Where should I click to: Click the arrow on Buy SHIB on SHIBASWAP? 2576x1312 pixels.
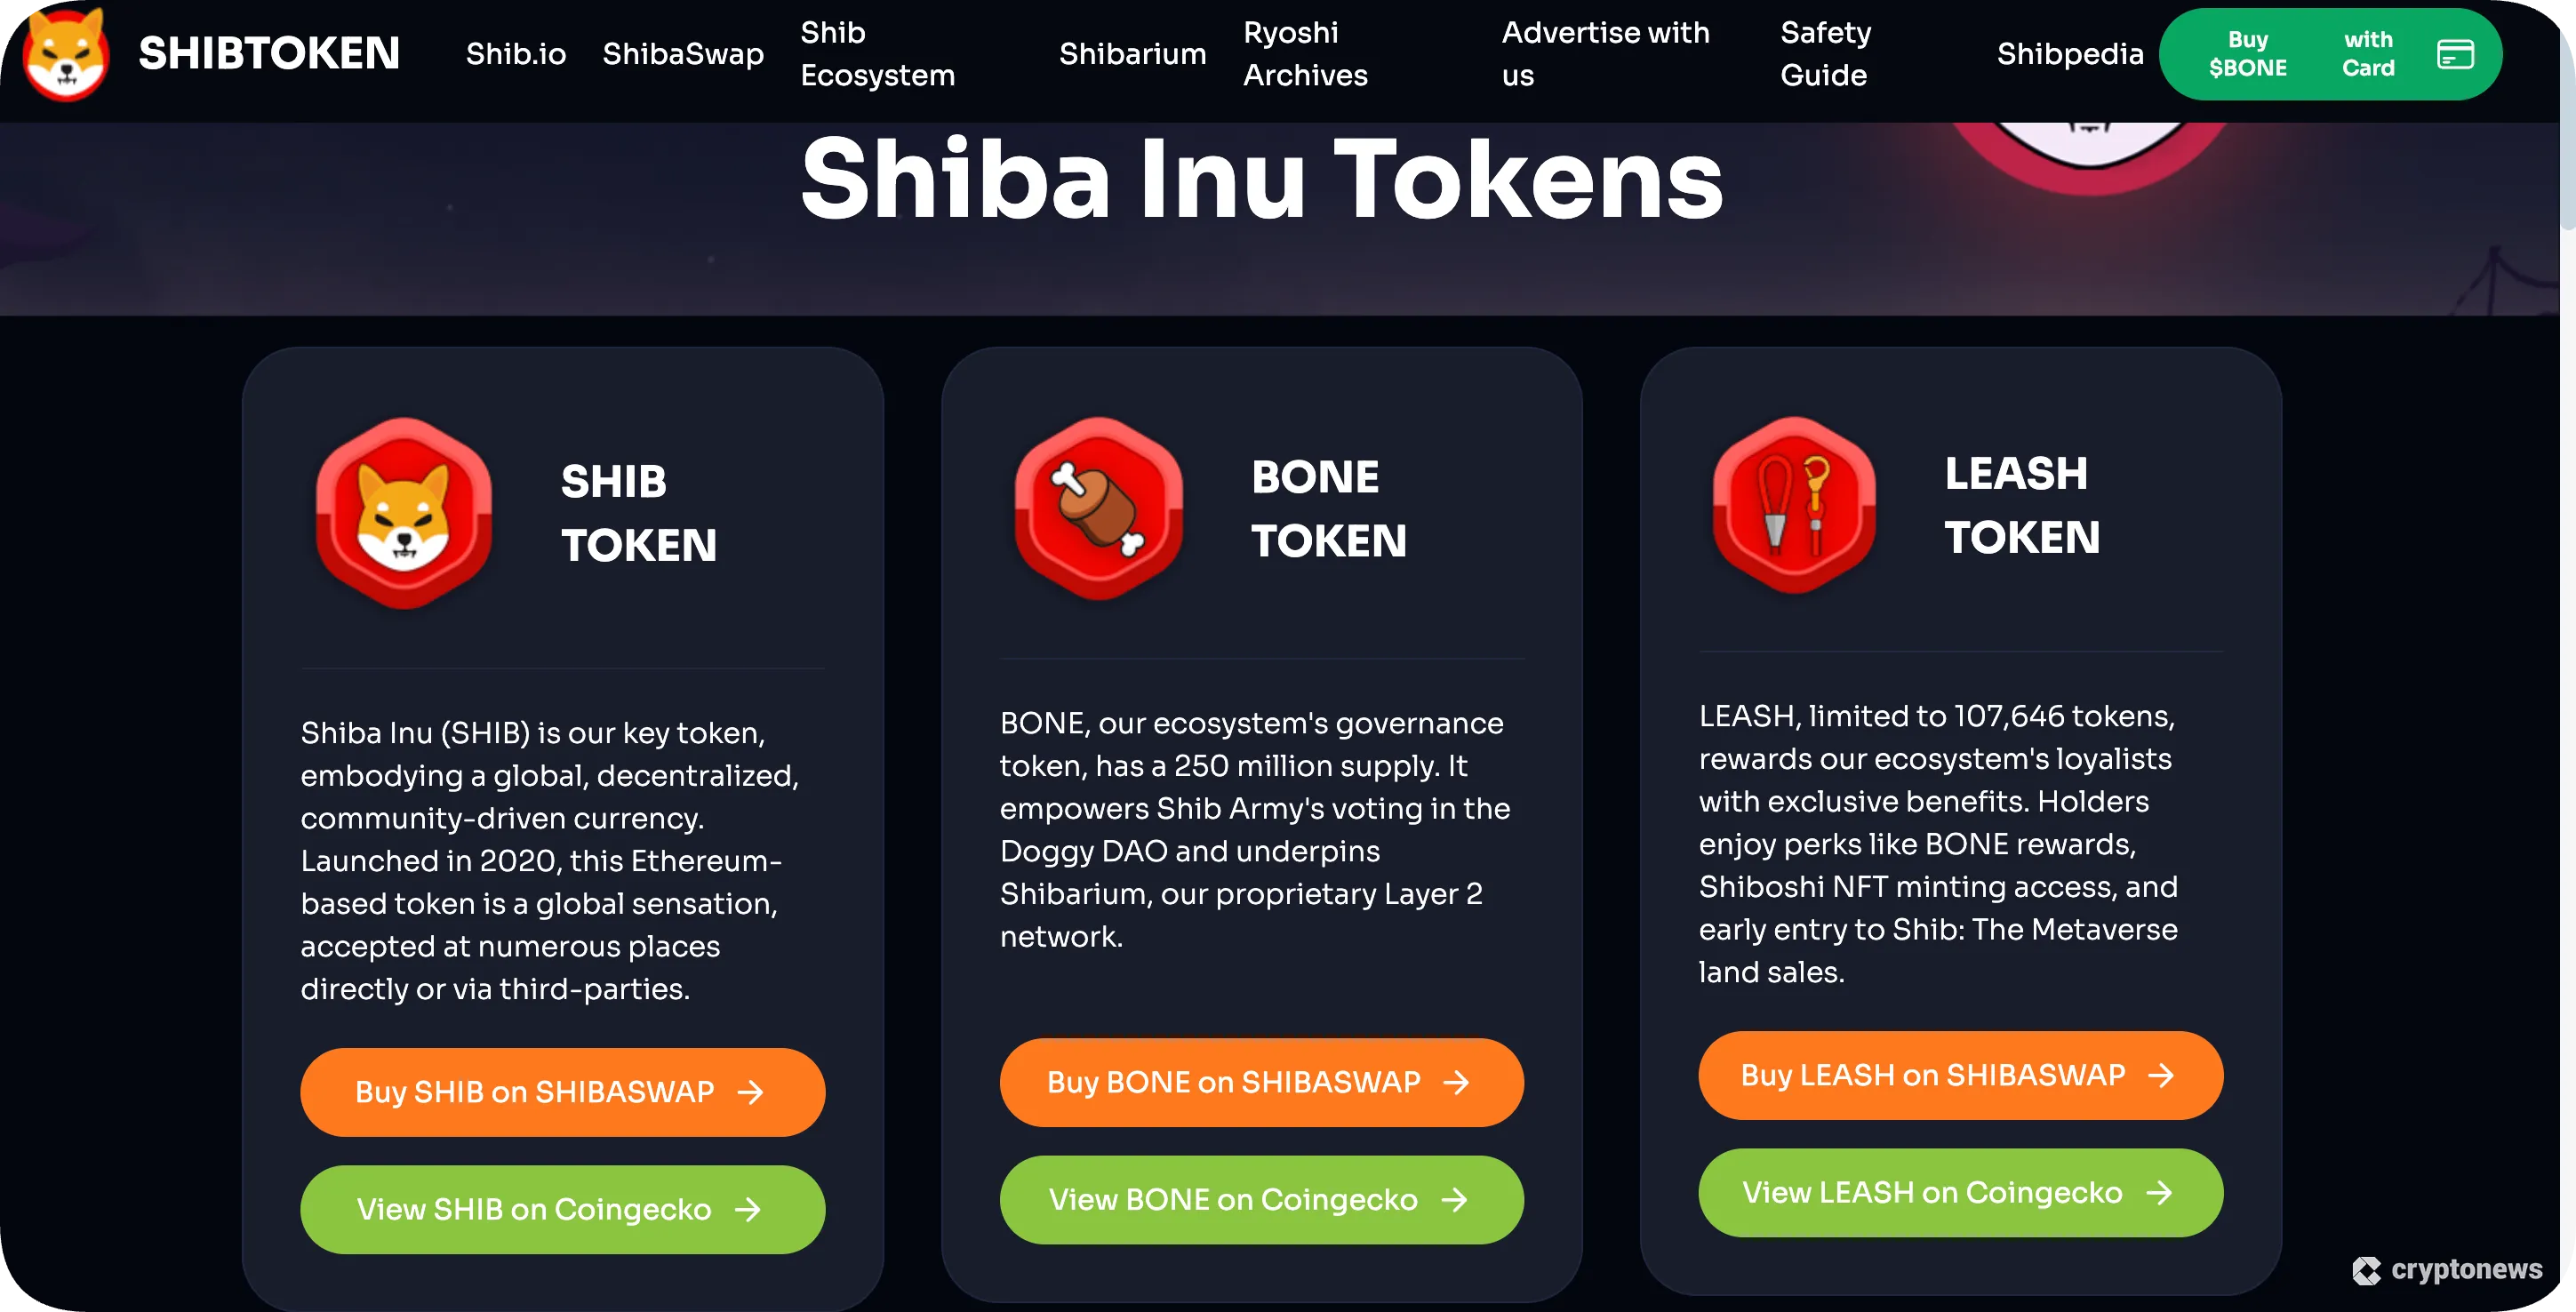tap(752, 1092)
